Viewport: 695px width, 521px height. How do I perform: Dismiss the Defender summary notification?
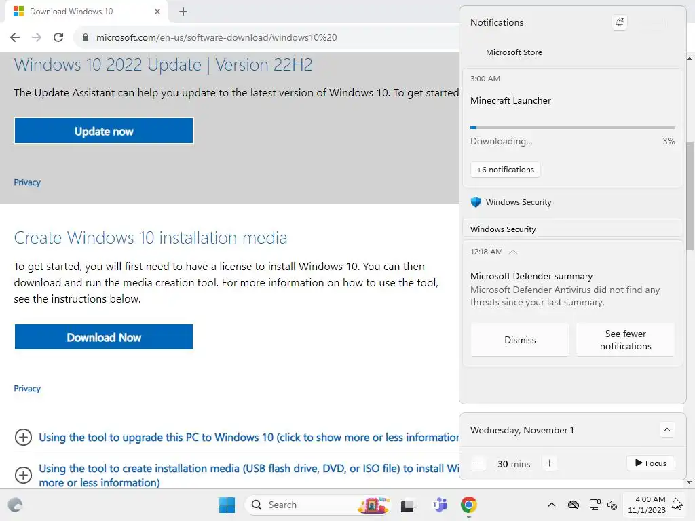click(x=520, y=340)
